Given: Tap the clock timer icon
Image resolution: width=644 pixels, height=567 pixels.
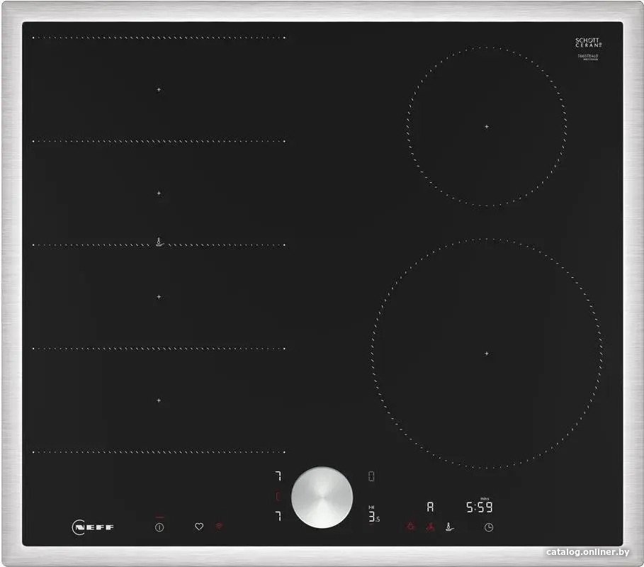Looking at the screenshot, I should [488, 527].
